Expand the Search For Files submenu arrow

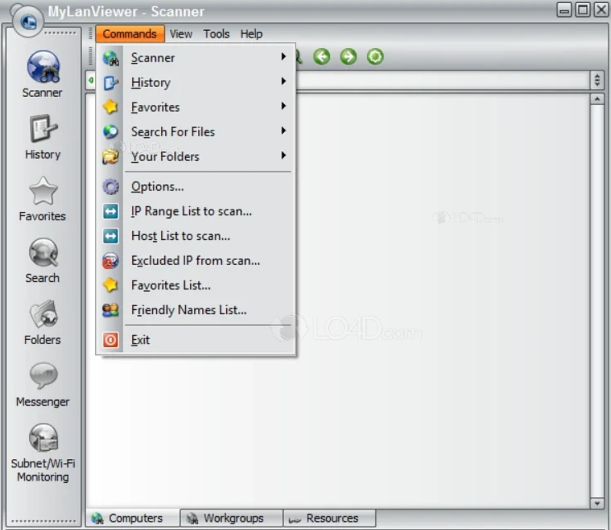283,131
